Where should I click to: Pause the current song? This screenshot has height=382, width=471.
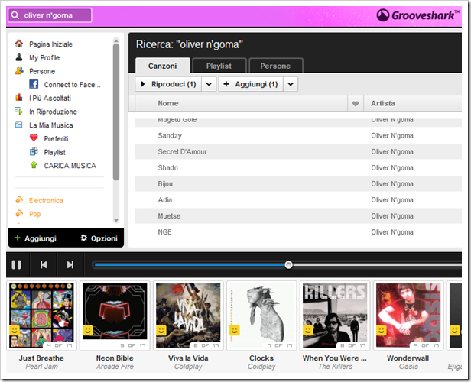click(17, 264)
